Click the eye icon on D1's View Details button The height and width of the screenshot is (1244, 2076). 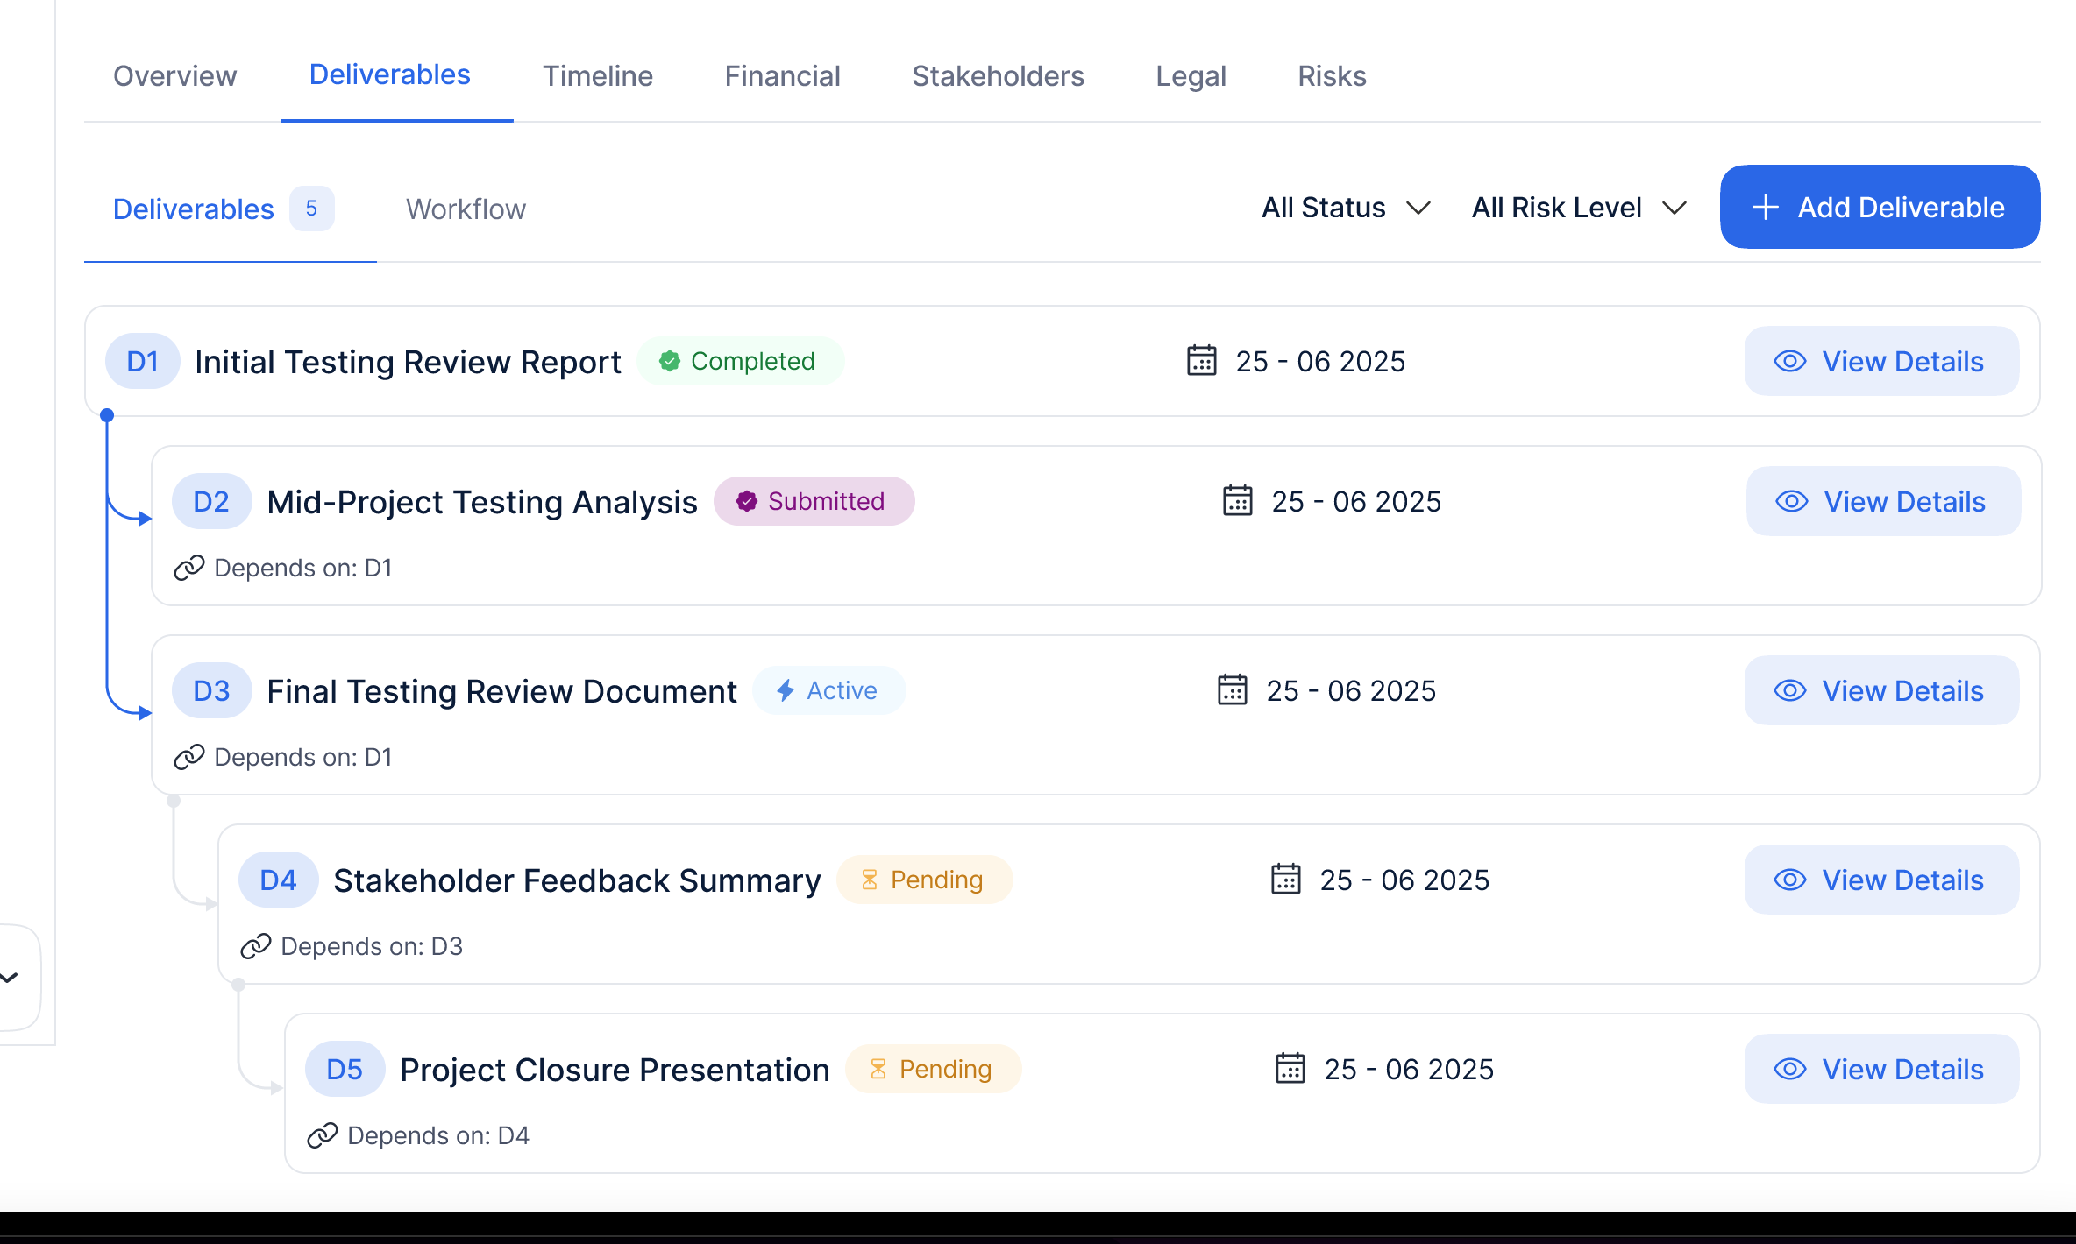coord(1789,361)
